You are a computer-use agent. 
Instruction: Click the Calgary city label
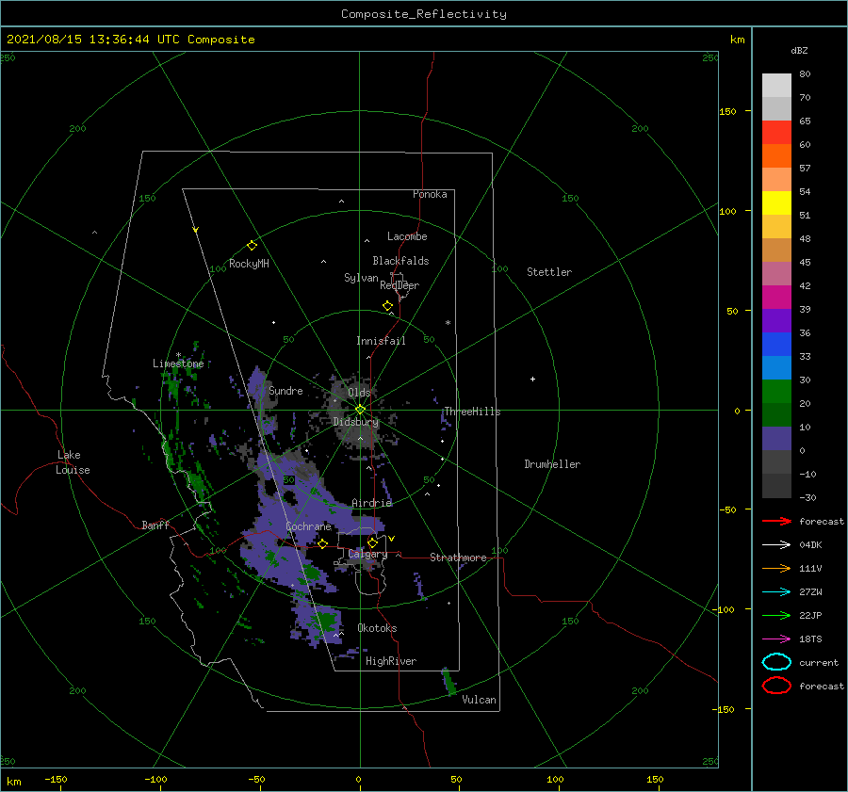click(x=367, y=554)
